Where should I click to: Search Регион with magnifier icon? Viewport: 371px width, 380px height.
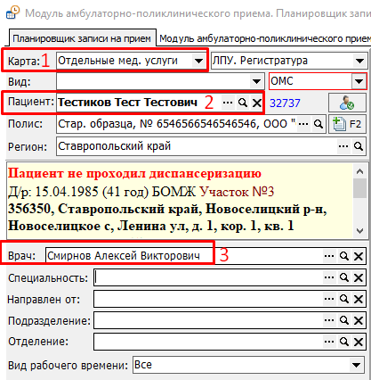pos(359,146)
